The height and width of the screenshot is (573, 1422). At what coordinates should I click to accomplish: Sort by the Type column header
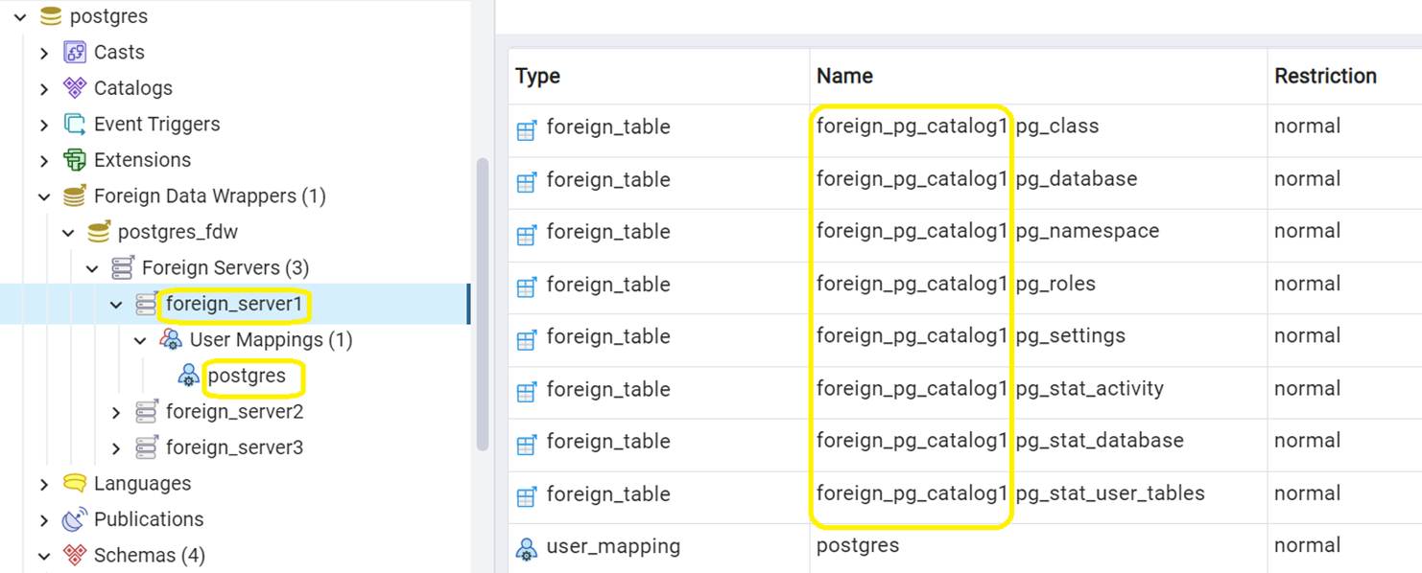tap(538, 76)
